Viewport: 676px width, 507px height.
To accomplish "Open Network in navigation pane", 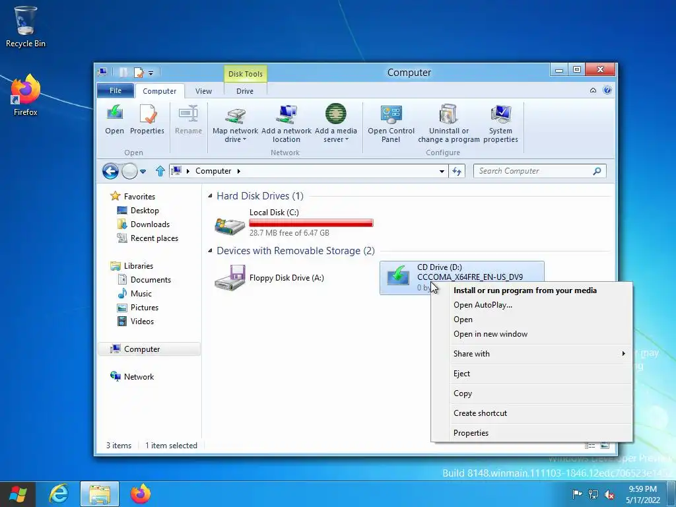I will coord(132,377).
